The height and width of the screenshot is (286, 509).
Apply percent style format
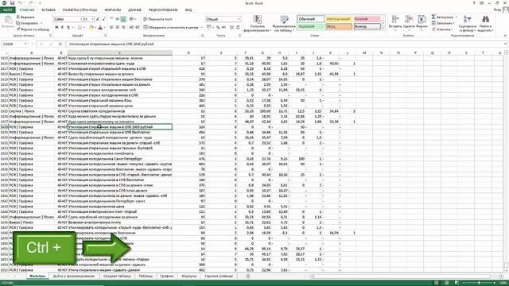[218, 28]
